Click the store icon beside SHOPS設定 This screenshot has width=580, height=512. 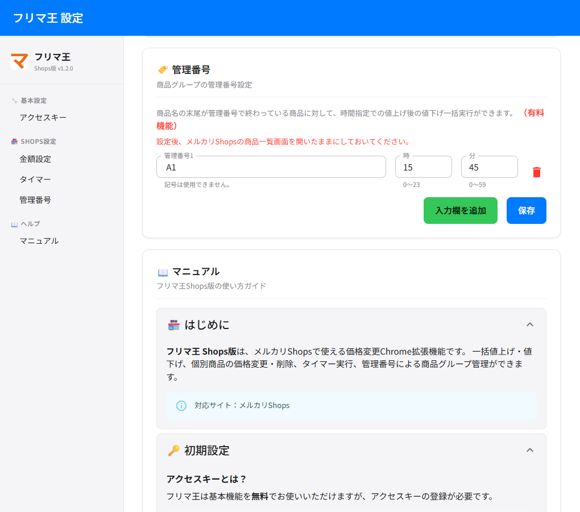14,141
